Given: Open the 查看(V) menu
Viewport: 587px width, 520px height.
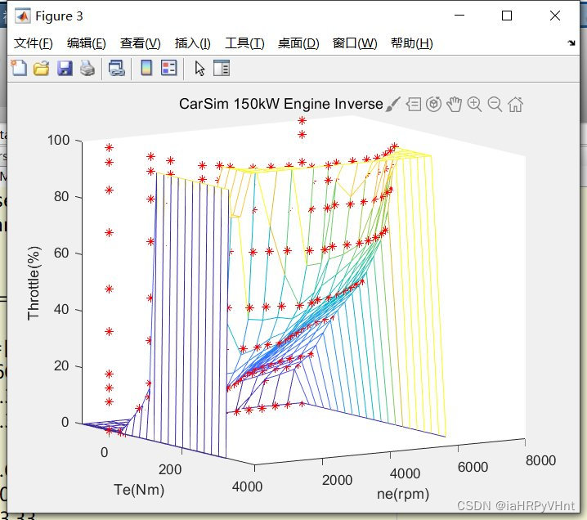Looking at the screenshot, I should click(x=141, y=43).
